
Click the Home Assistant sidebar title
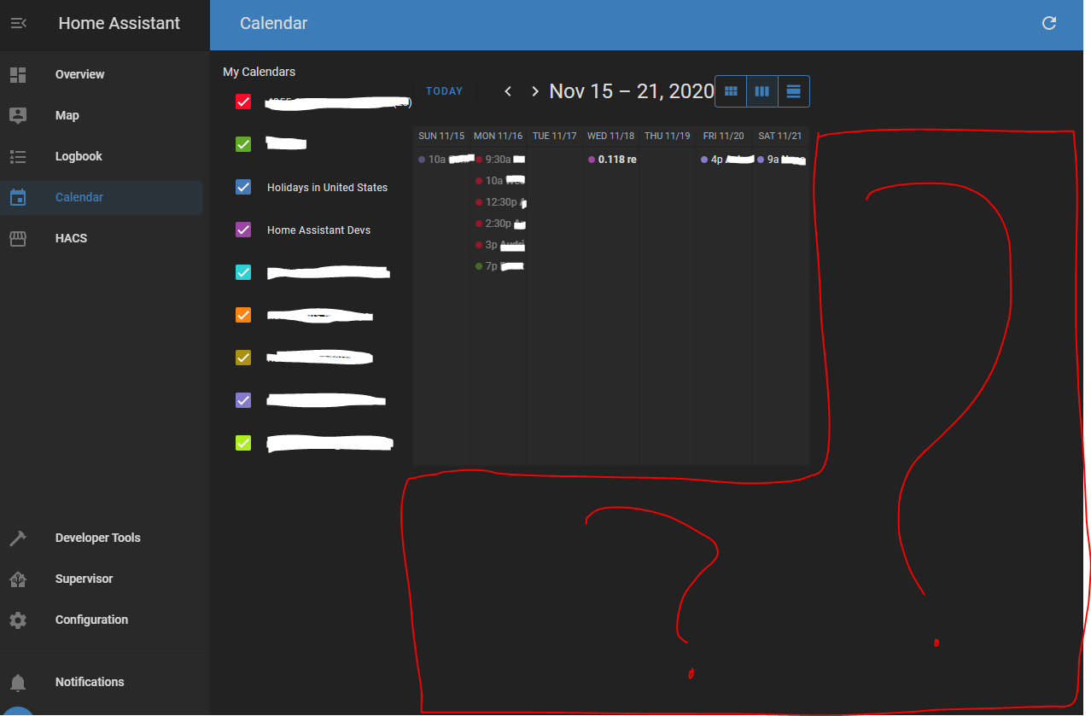coord(120,23)
